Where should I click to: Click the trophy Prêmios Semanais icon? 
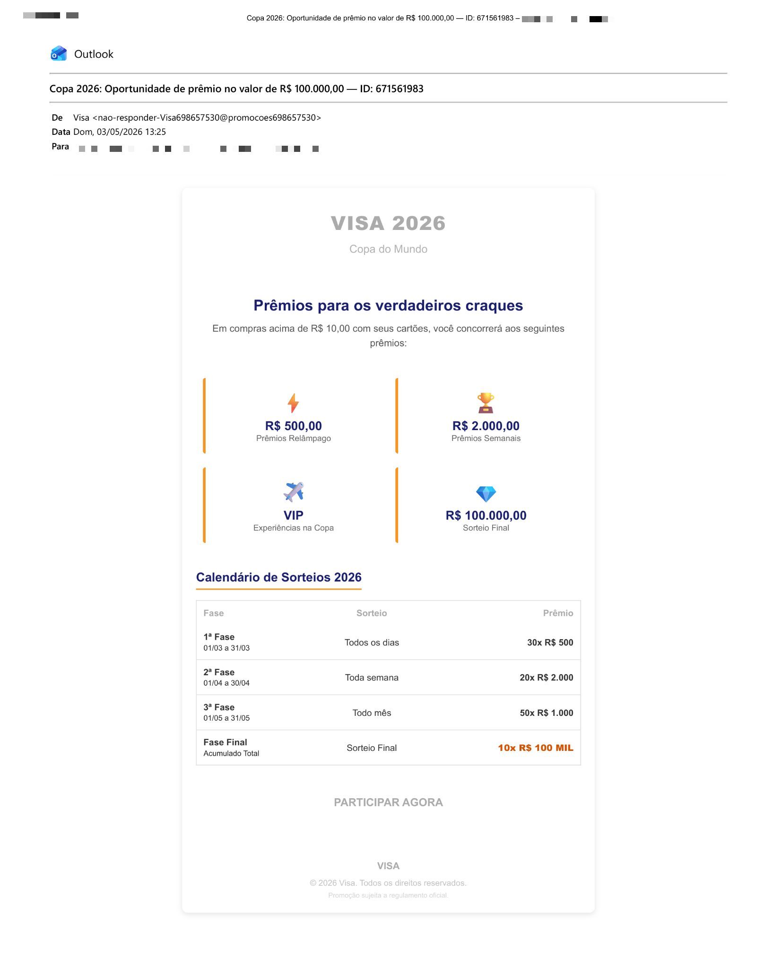[x=486, y=403]
